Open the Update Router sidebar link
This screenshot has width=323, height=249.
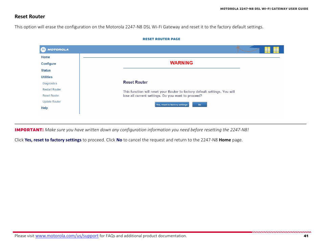pos(51,102)
